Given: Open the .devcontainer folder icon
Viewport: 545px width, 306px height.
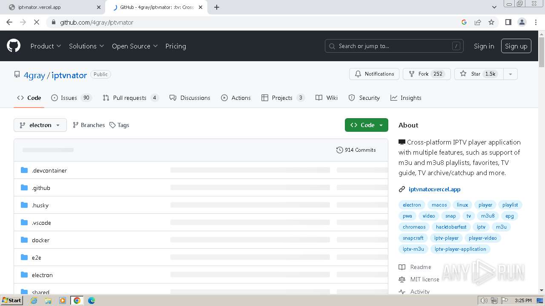Looking at the screenshot, I should tap(24, 170).
